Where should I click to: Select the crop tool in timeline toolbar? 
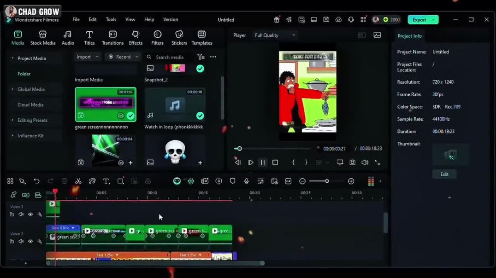point(120,181)
